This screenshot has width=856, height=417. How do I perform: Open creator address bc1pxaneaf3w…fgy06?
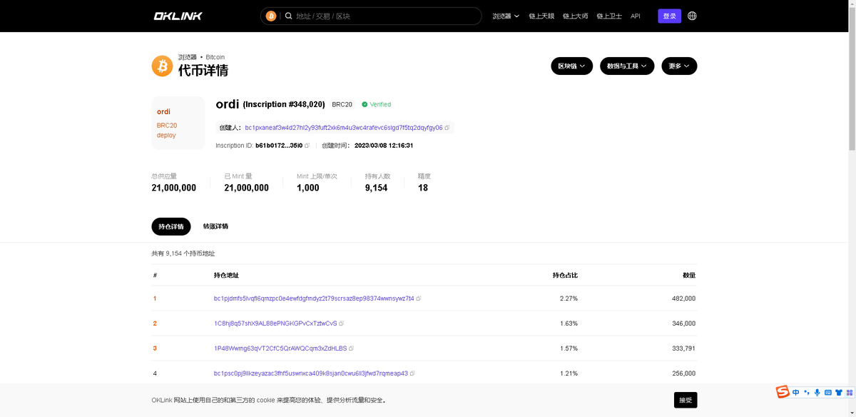[344, 128]
